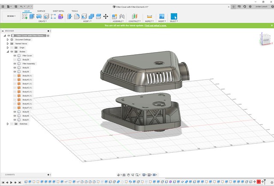Image resolution: width=274 pixels, height=186 pixels.
Task: Open the CREATE dropdown menu
Action: pyautogui.click(x=42, y=21)
